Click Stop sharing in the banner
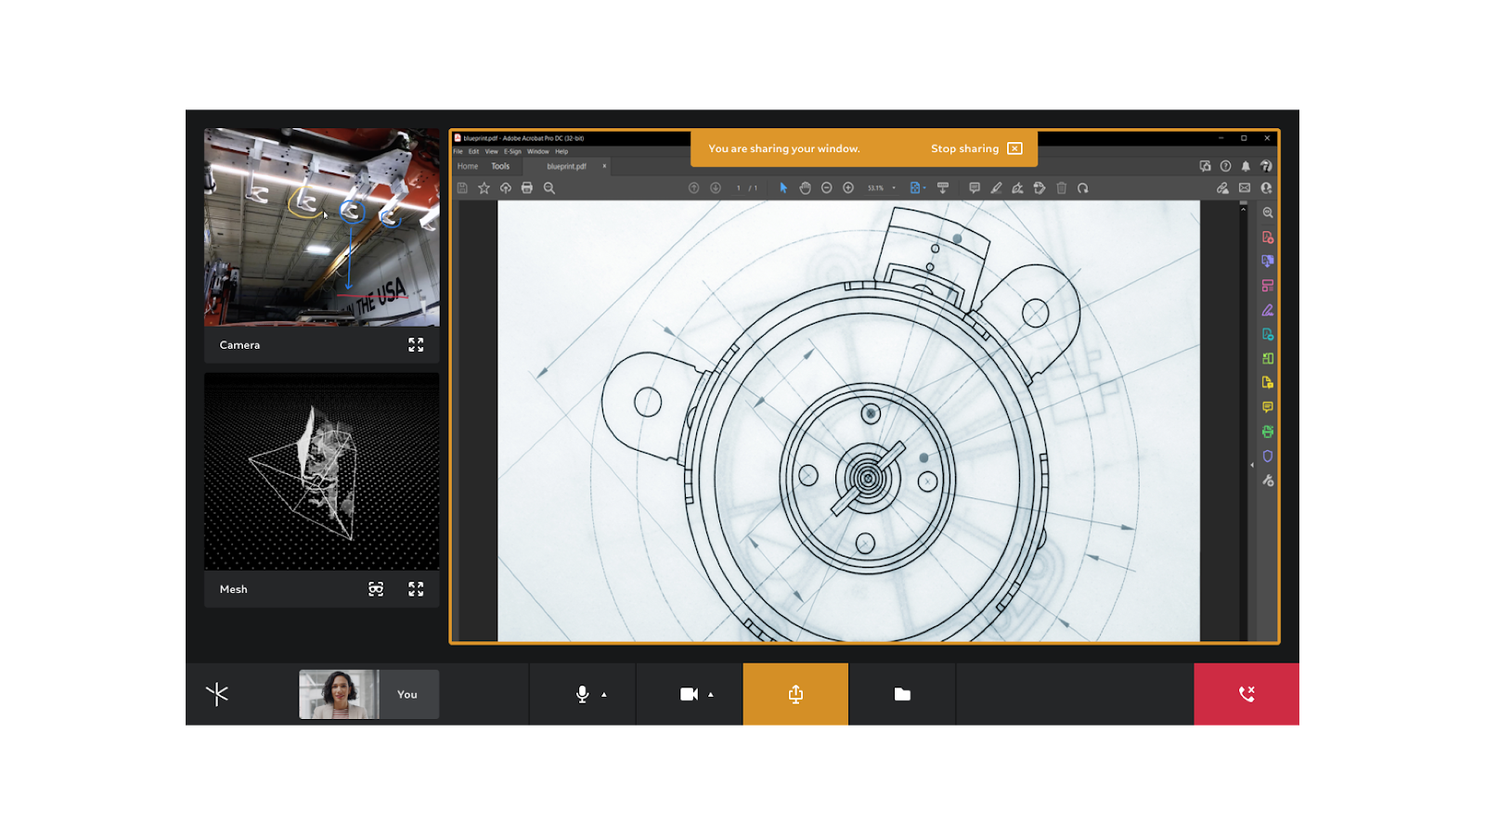Screen dimensions: 1485x835 (966, 148)
